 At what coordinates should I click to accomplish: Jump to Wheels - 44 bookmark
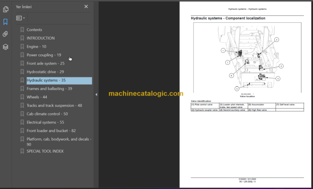click(37, 97)
